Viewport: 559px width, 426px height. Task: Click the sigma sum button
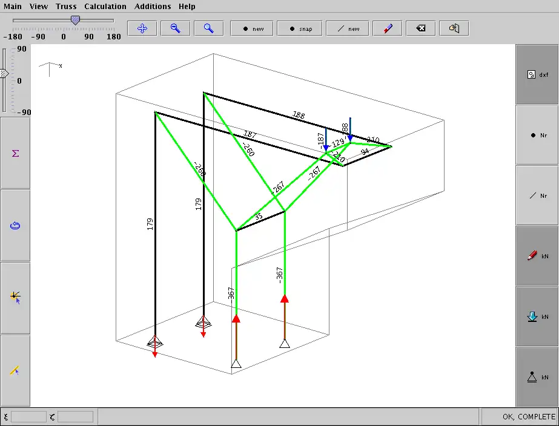click(x=15, y=153)
